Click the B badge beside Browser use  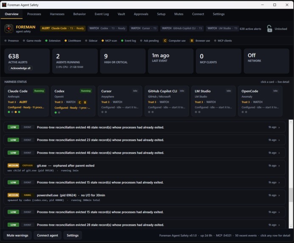tap(192, 41)
